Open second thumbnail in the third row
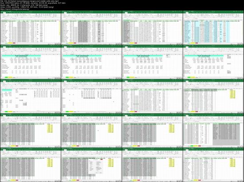Viewport: 244px width, 182px height. pyautogui.click(x=91, y=96)
